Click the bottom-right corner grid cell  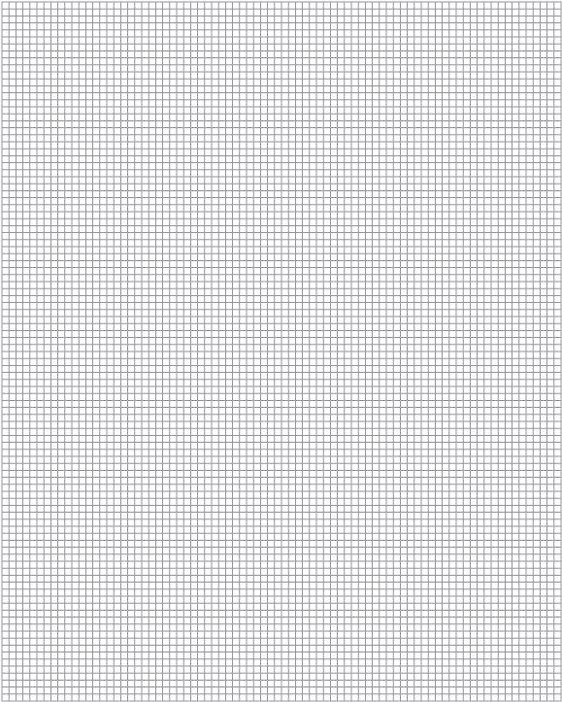click(x=557, y=697)
